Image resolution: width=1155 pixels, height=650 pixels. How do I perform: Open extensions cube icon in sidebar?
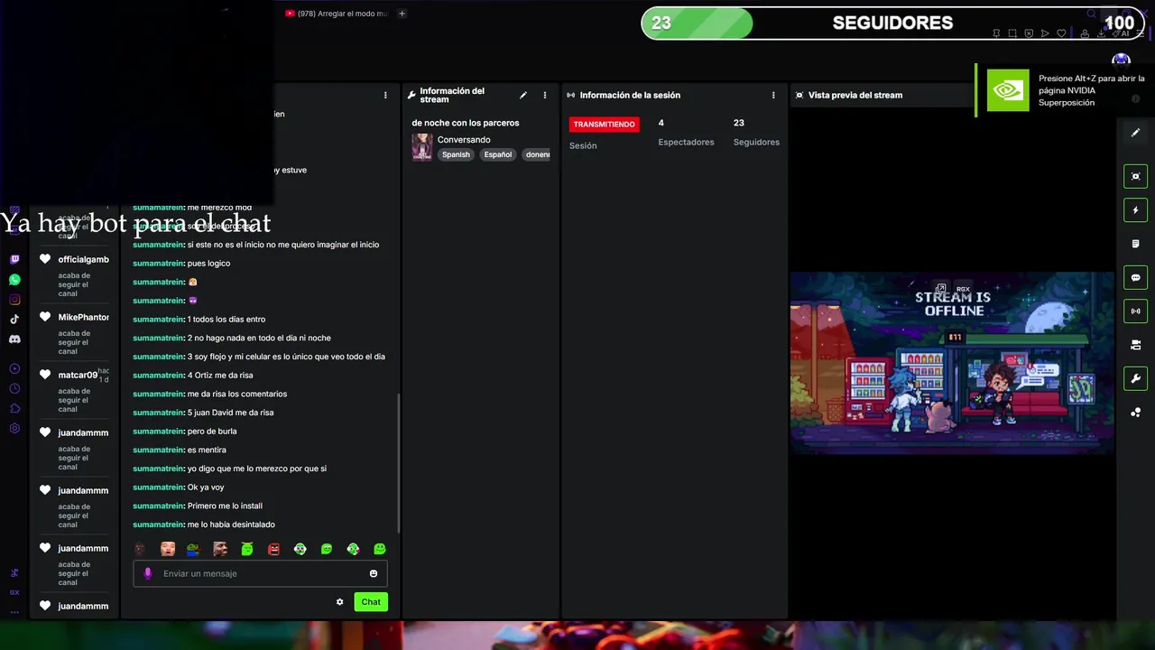14,408
